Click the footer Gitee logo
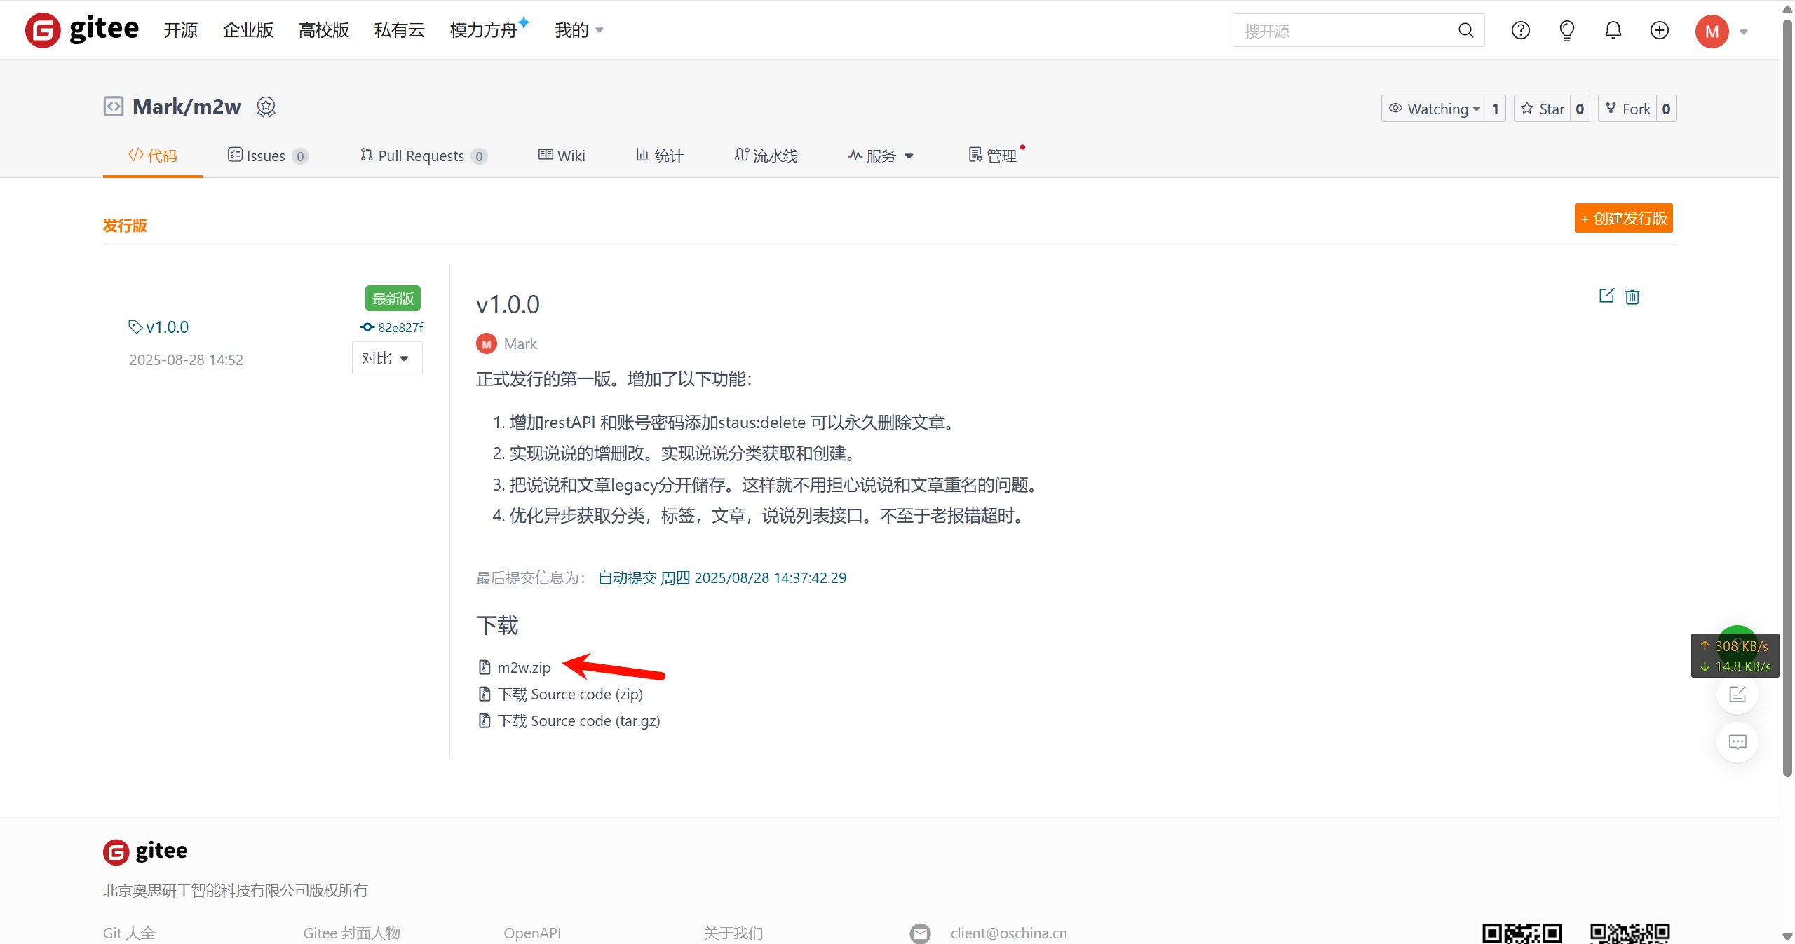Viewport: 1795px width, 944px height. pos(145,851)
